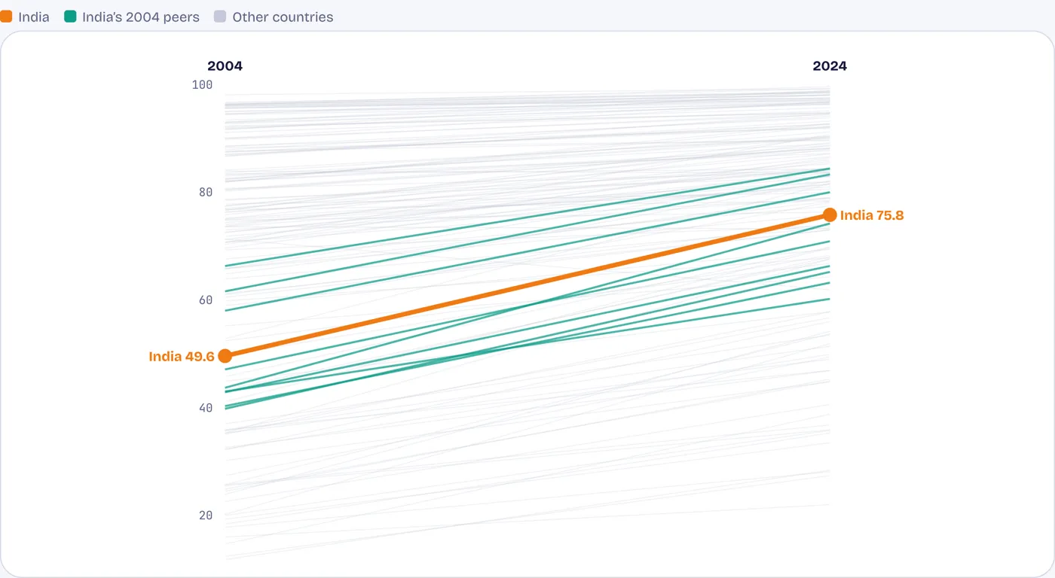Click the 40 axis value

(206, 408)
